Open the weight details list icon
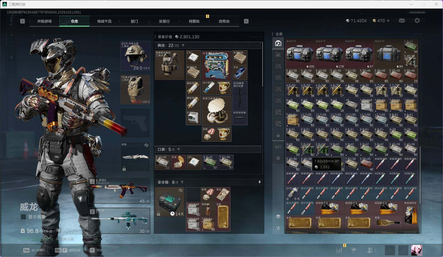Viewport: 443px width, 257px height. pos(58,230)
